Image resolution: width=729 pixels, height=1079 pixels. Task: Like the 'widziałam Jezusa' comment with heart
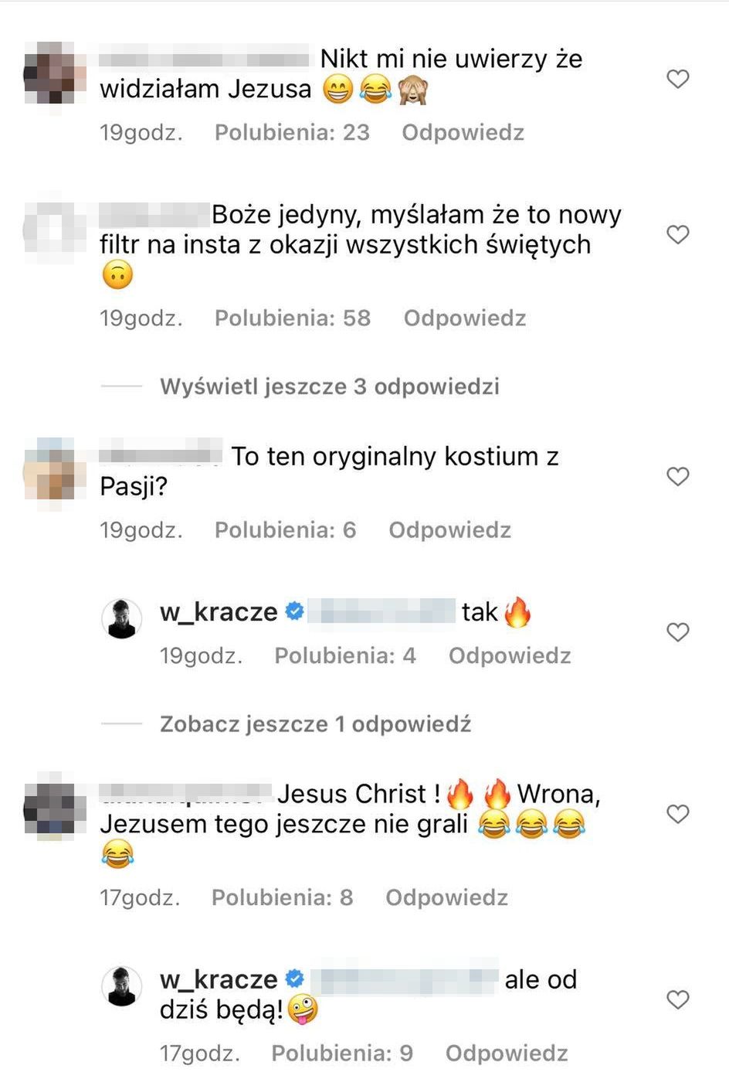tap(677, 79)
